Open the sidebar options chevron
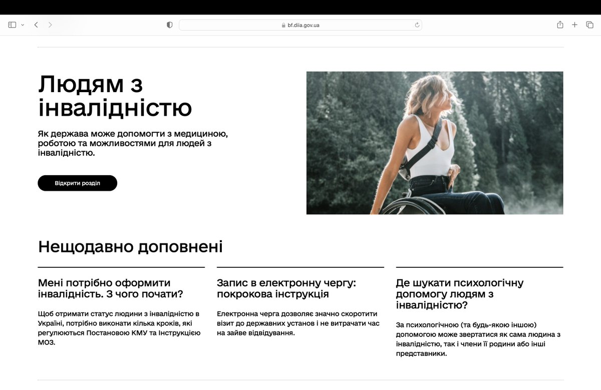This screenshot has width=601, height=390. [x=21, y=24]
